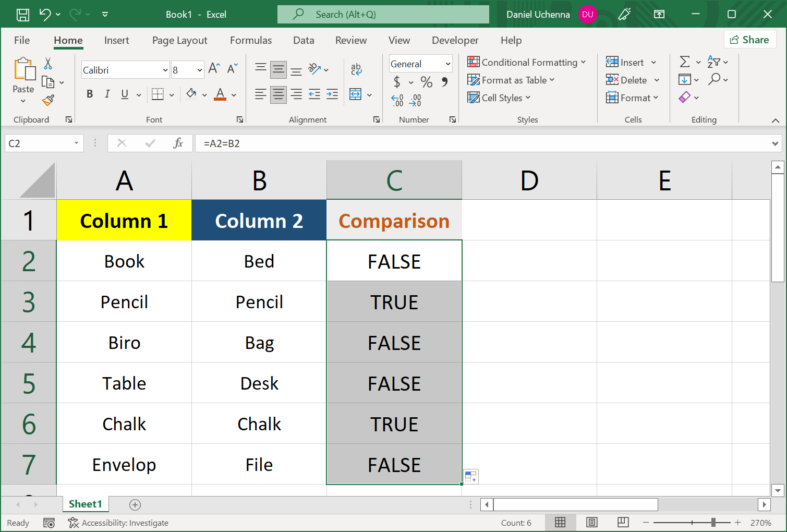Click the Increase Font Size icon
Image resolution: width=787 pixels, height=532 pixels.
[212, 67]
